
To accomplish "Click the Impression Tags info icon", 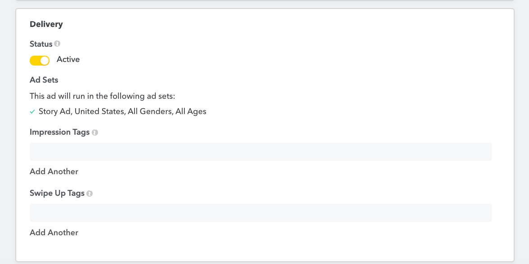I will click(95, 132).
